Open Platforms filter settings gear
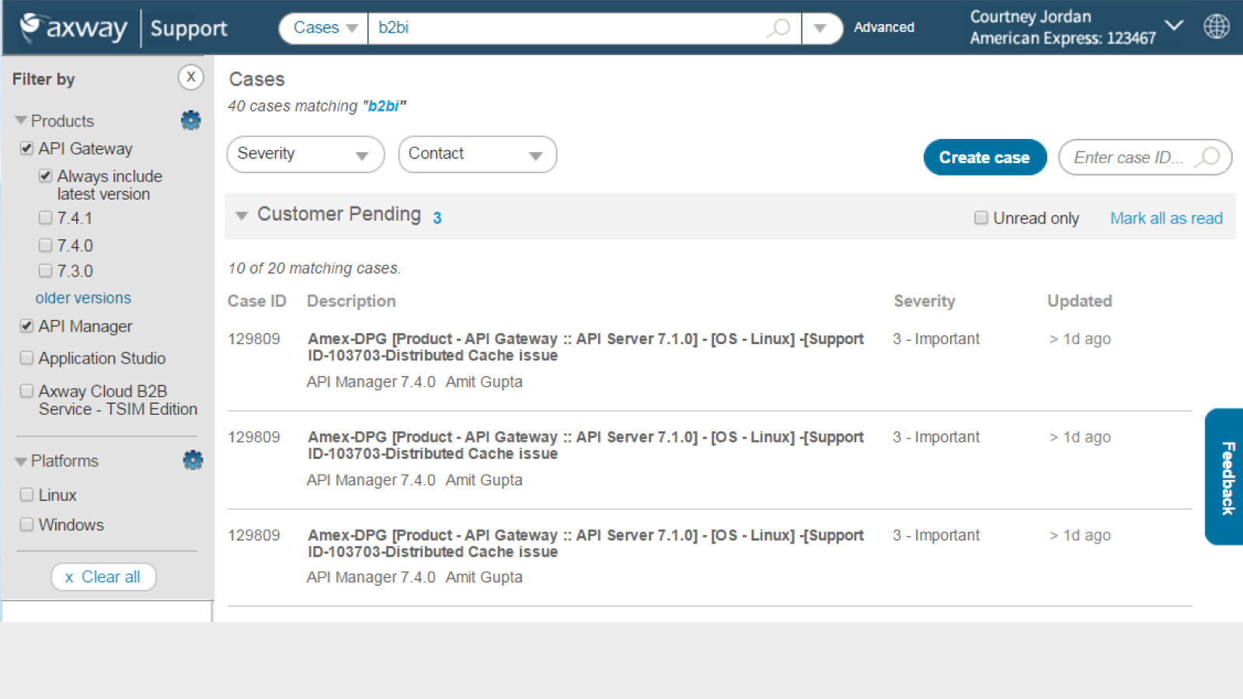The width and height of the screenshot is (1243, 699). tap(193, 461)
